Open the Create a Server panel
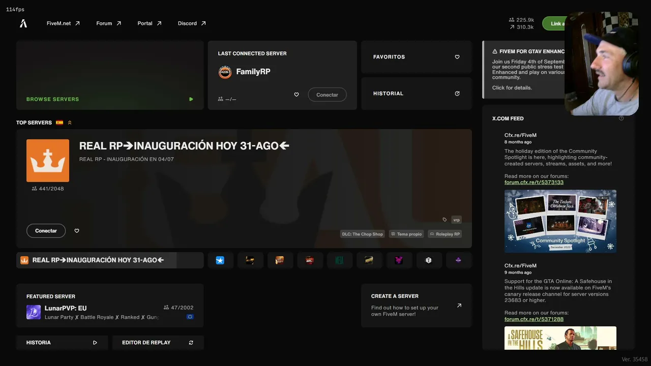Screen dimensions: 651x366 pos(417,306)
